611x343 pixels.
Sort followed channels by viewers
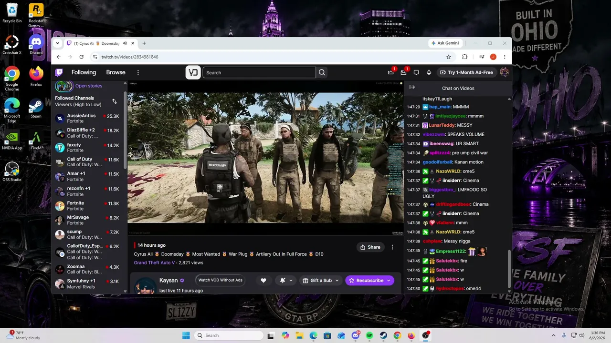(x=115, y=101)
